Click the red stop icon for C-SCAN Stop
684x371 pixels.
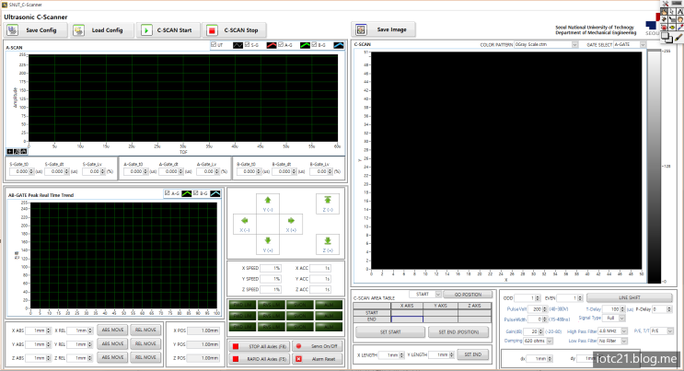point(212,30)
